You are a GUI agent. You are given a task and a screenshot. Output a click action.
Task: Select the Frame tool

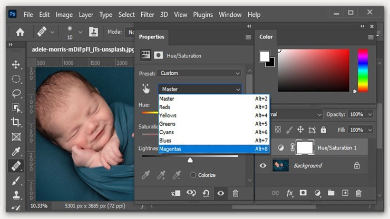tap(16, 137)
